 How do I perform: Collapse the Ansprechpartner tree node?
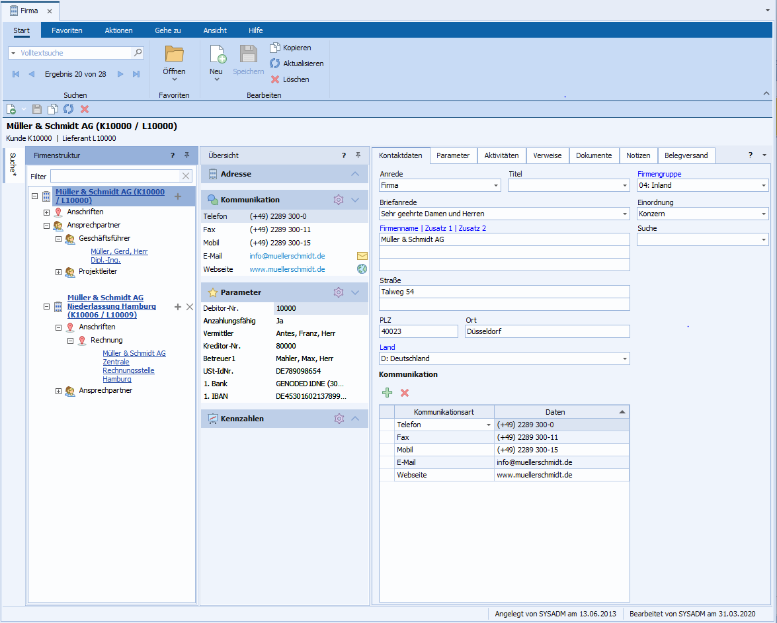pos(47,226)
